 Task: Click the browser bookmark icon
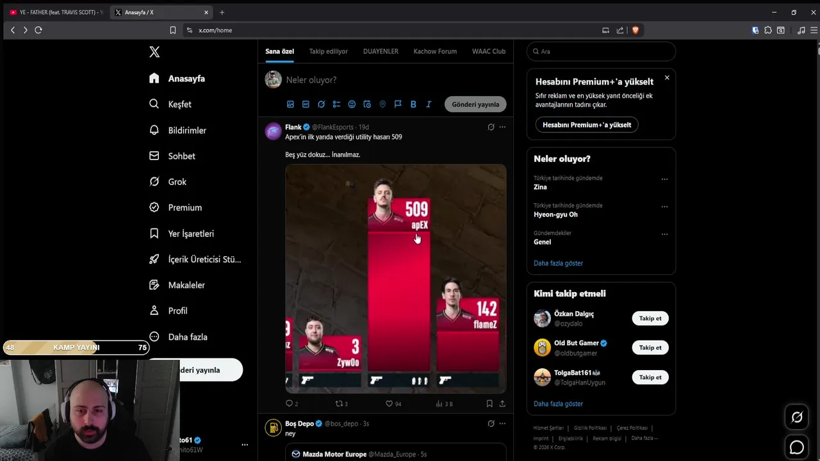(173, 30)
